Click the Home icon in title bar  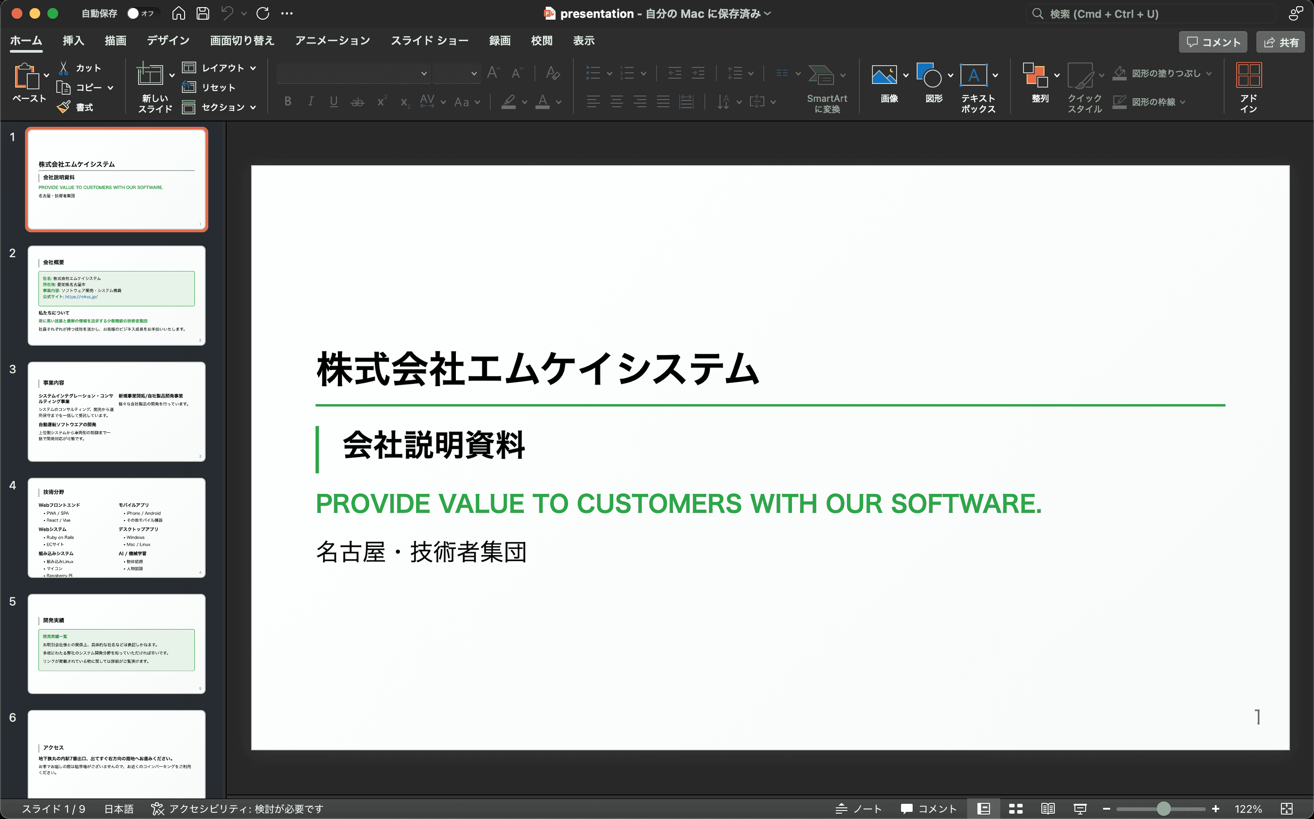[178, 13]
